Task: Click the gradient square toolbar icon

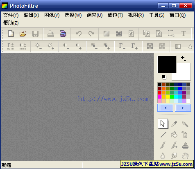Action: click(x=107, y=34)
